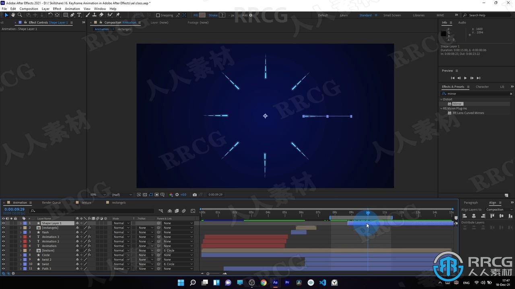515x289 pixels.
Task: Collapse the RE:Vision Plug-ins category
Action: tap(441, 108)
